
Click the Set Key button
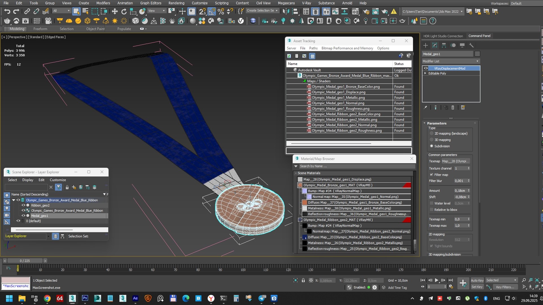(477, 287)
